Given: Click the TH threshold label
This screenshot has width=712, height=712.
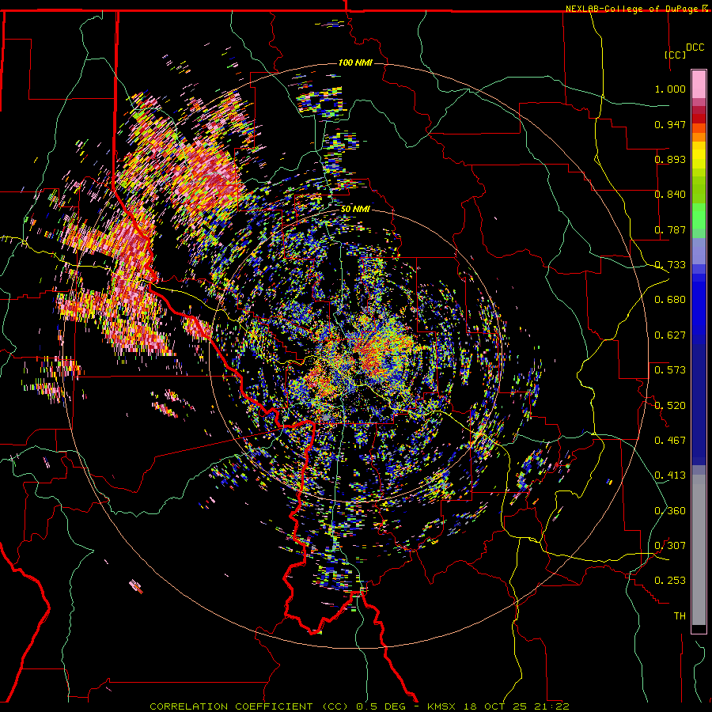Looking at the screenshot, I should point(680,616).
